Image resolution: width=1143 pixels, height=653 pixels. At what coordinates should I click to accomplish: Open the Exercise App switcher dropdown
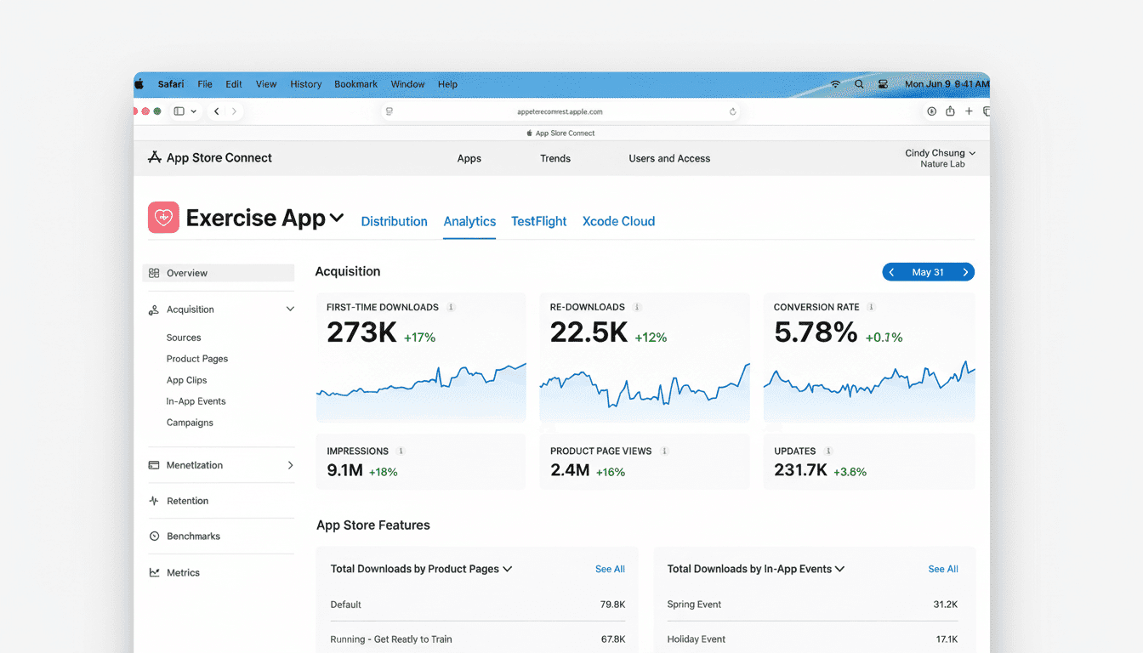(x=337, y=218)
